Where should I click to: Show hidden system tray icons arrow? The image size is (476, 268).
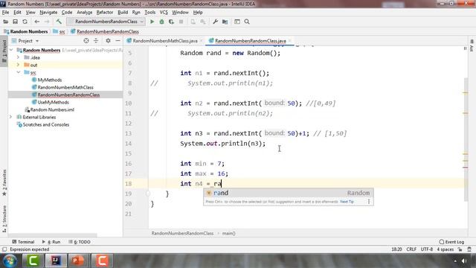pyautogui.click(x=455, y=261)
